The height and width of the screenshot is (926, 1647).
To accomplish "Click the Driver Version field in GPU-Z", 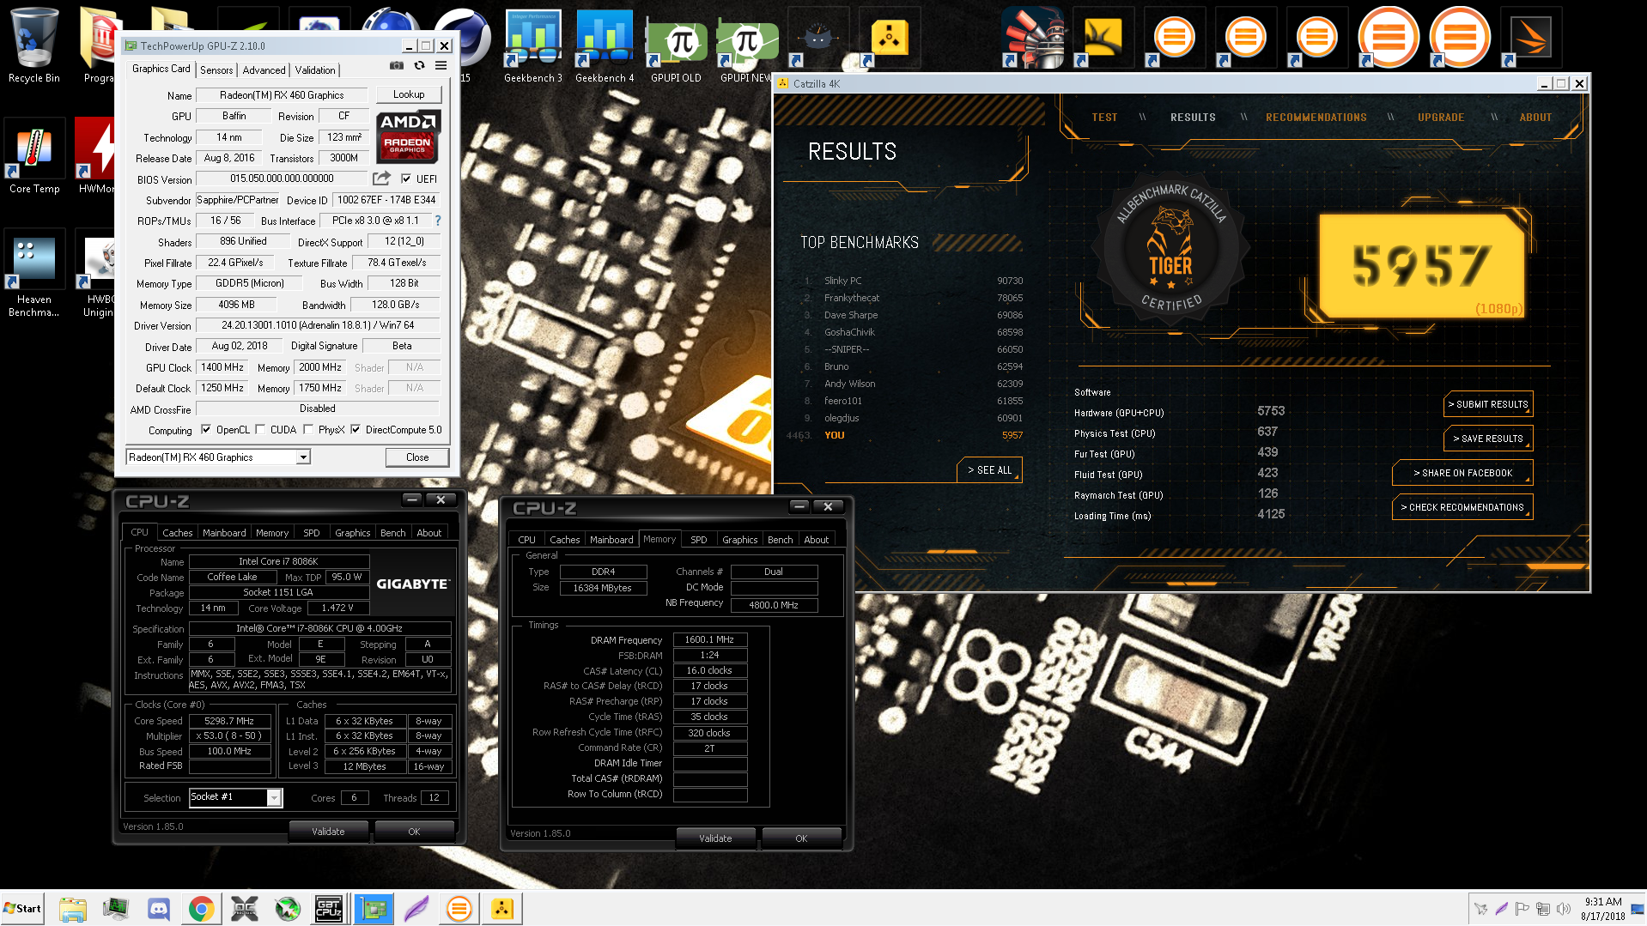I will (318, 325).
